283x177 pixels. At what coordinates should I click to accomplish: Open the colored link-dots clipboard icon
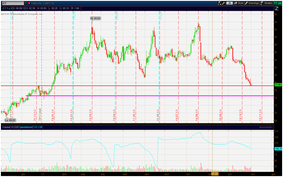29,3
